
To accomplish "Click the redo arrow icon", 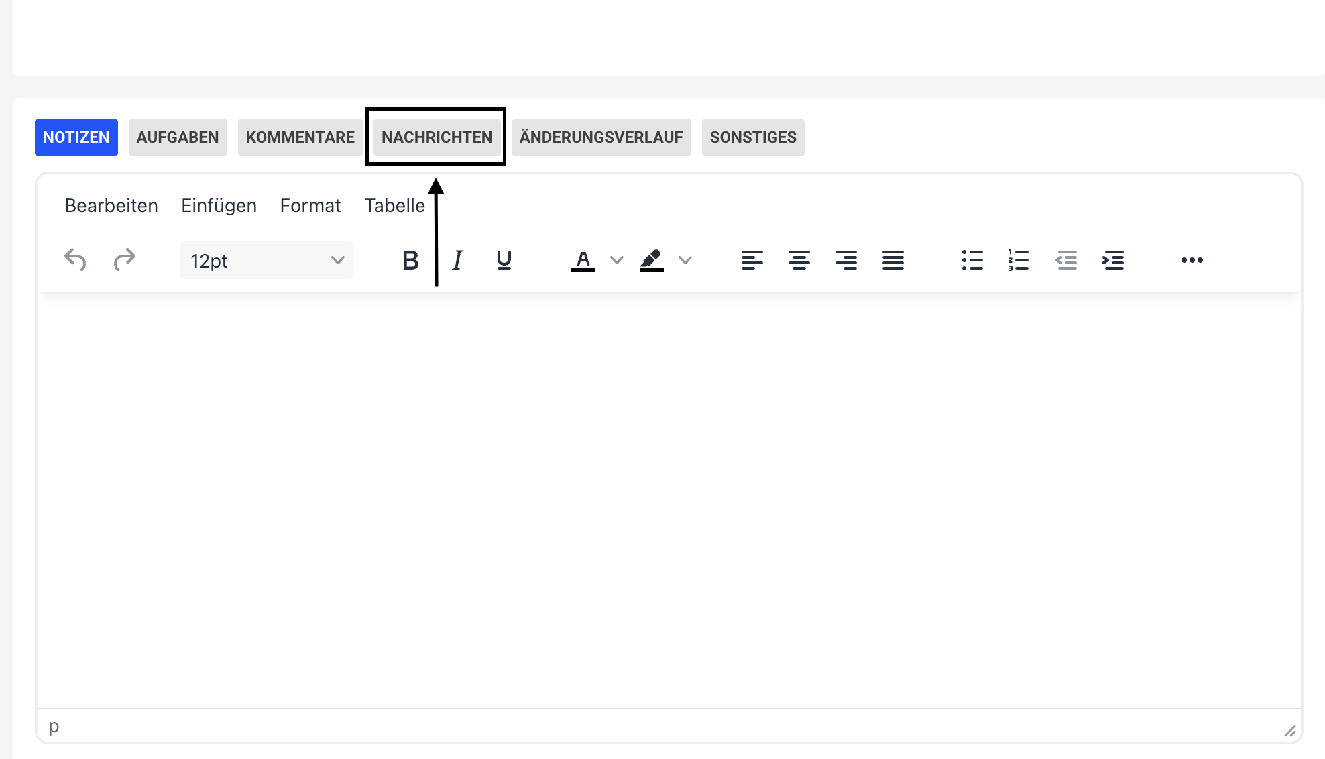I will click(125, 260).
